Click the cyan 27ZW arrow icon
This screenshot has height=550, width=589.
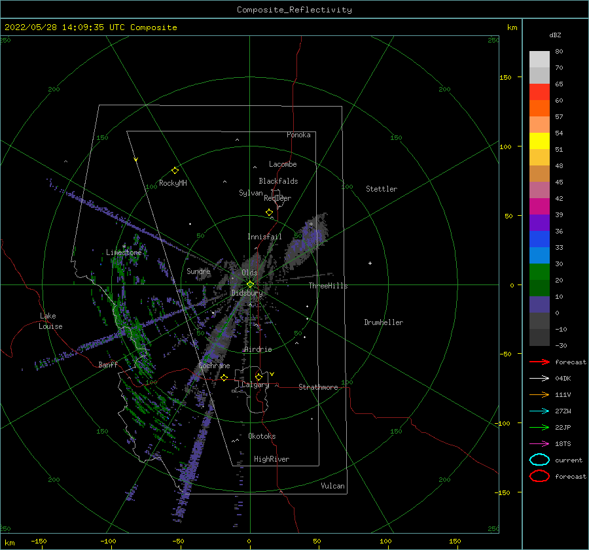pyautogui.click(x=539, y=411)
